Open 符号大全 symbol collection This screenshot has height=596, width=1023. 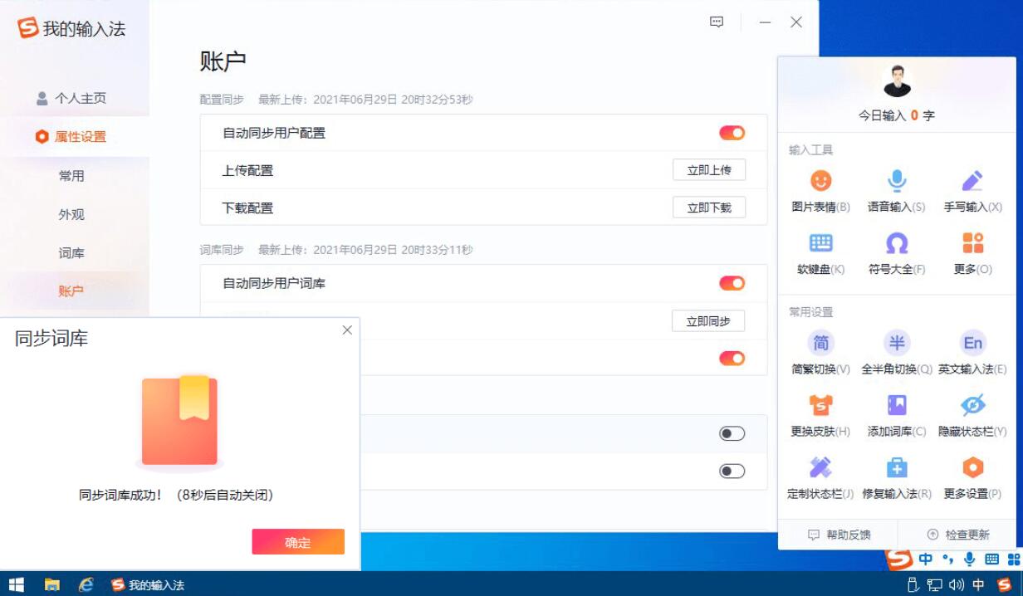tap(897, 253)
